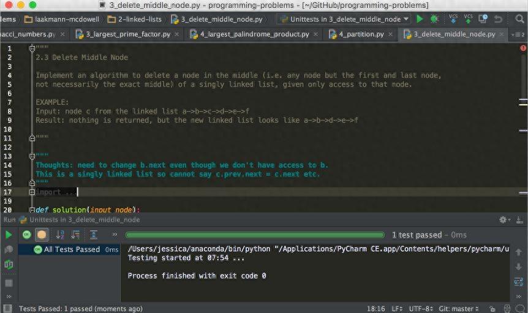Click the VCS update project icon
Viewport: 528px width, 313px height.
453,19
